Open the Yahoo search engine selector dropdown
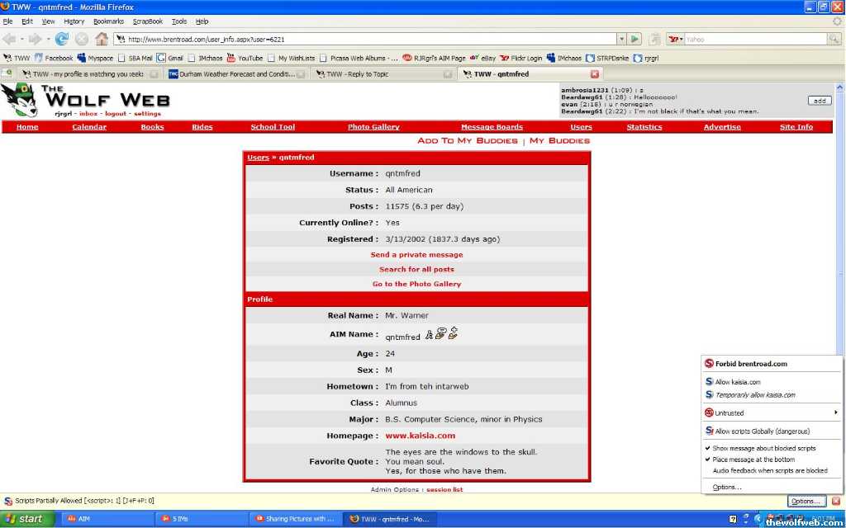Image resolution: width=846 pixels, height=528 pixels. [x=675, y=39]
